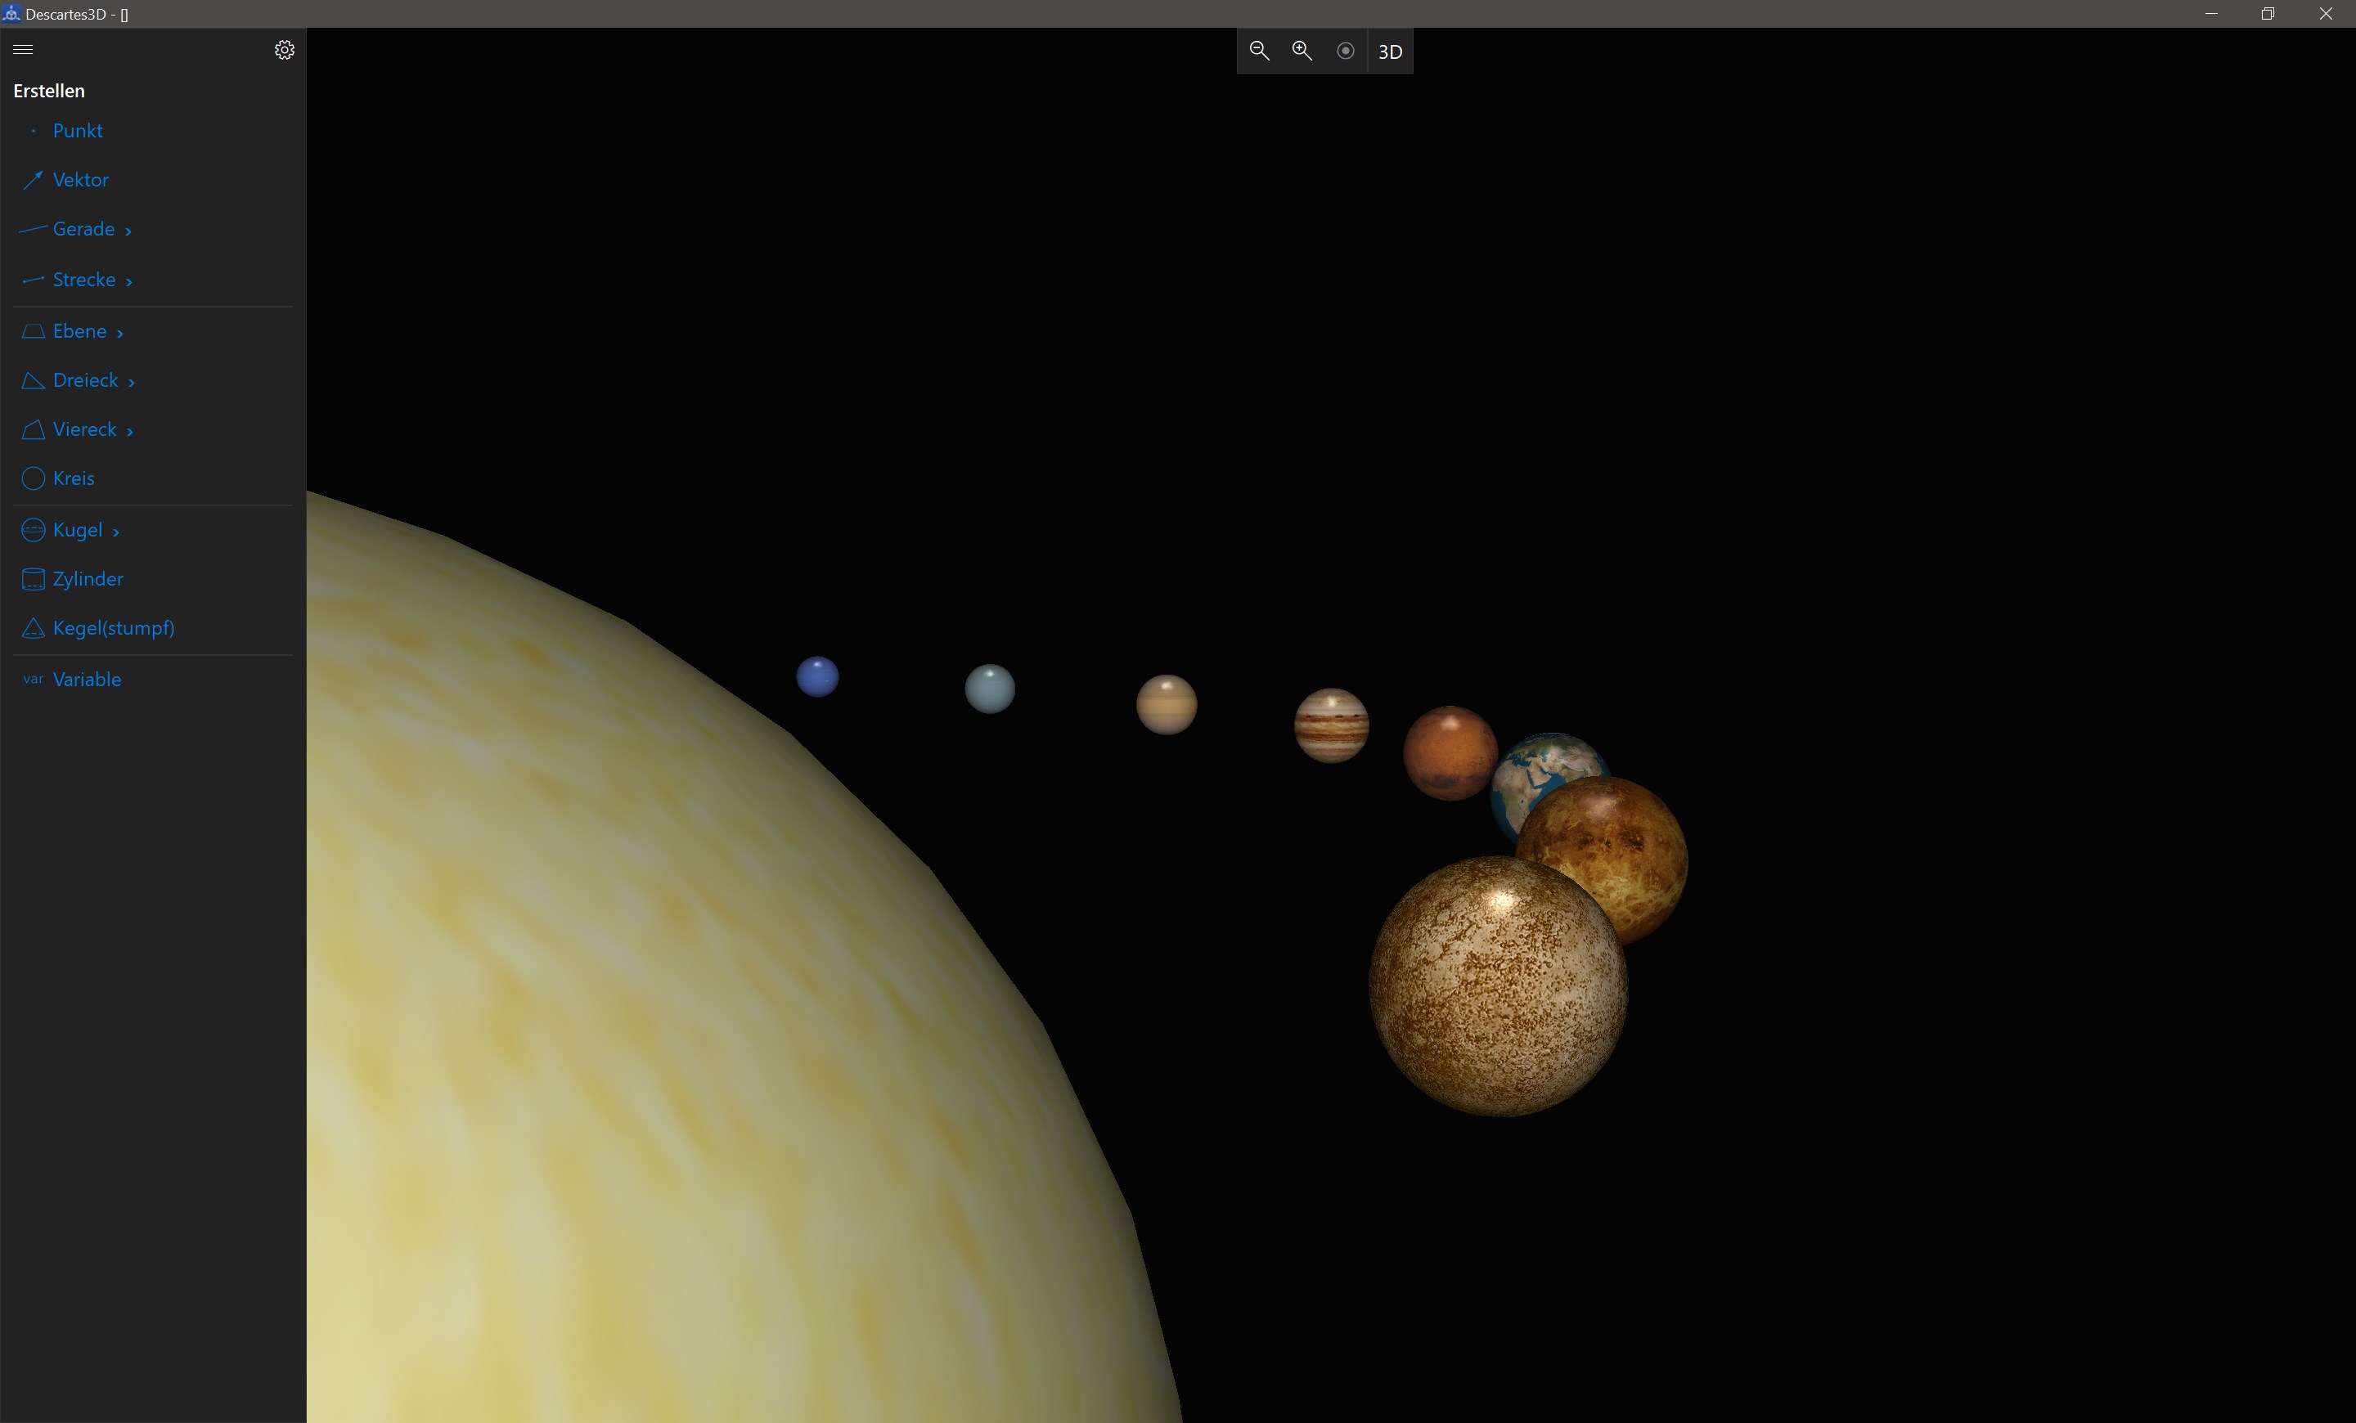Click the Jupiter sphere in the scene
2356x1423 pixels.
click(x=1331, y=725)
